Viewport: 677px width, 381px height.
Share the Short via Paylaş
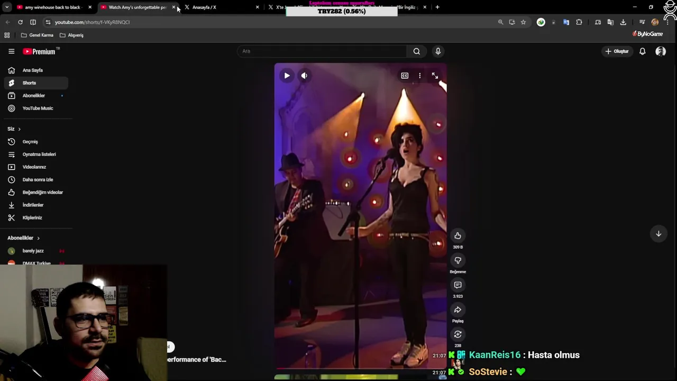(x=458, y=310)
